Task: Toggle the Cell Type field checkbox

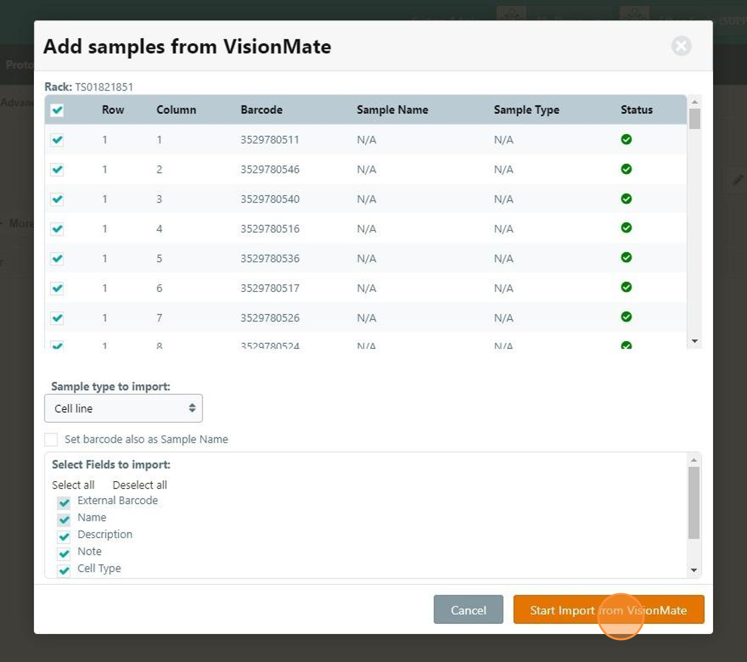Action: point(64,571)
